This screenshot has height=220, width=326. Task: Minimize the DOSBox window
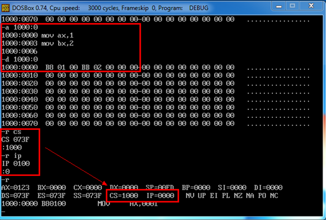click(279, 6)
